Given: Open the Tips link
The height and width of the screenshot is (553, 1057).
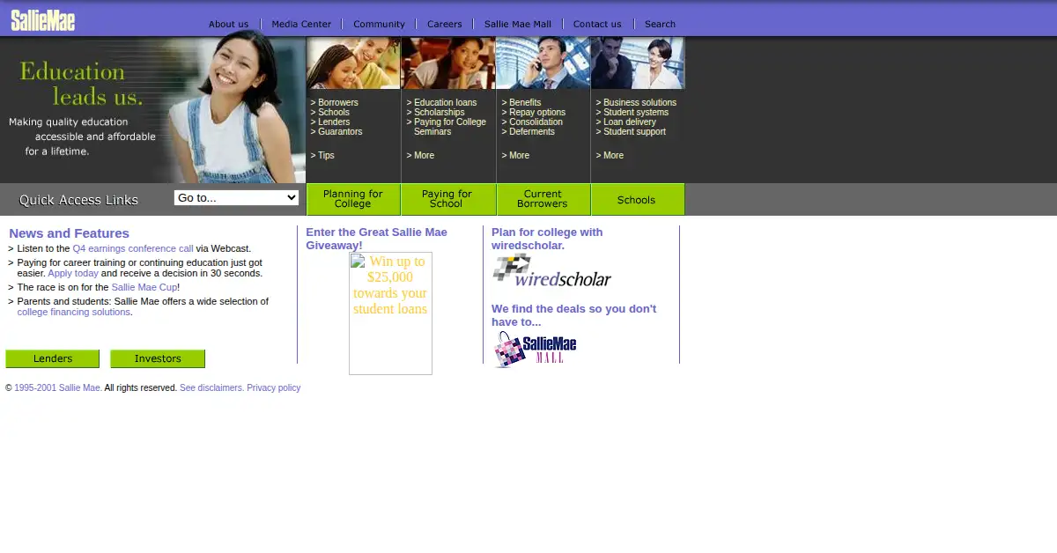Looking at the screenshot, I should [x=326, y=156].
